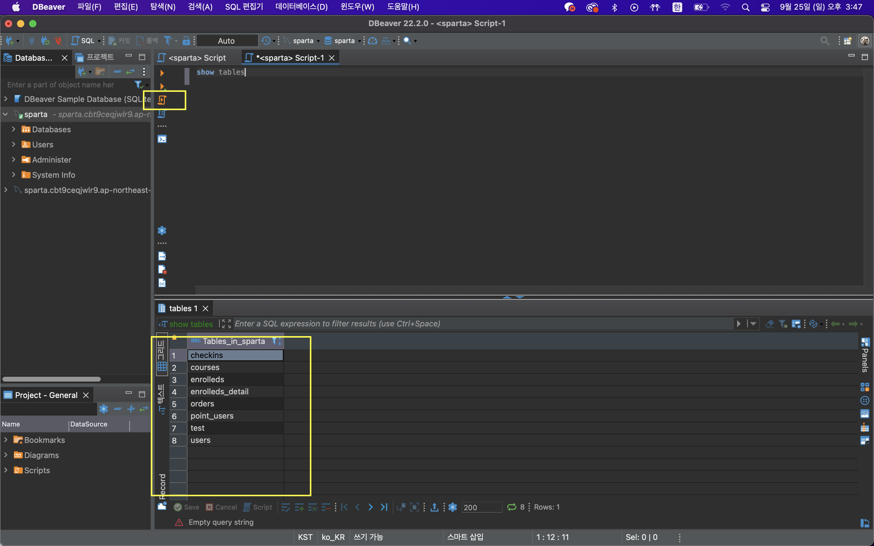Collapse all nodes in Database Navigator toolbar
Viewport: 874px width, 546px height.
117,72
